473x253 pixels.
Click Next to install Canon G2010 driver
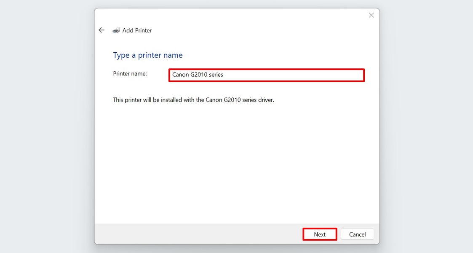pos(319,234)
